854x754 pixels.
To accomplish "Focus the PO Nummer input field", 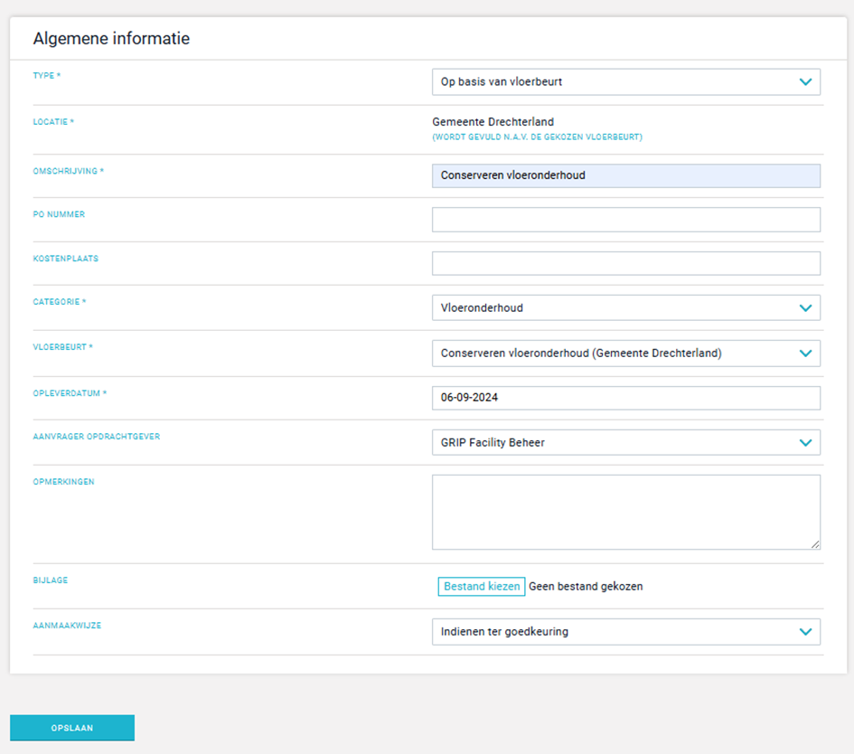I will point(625,220).
